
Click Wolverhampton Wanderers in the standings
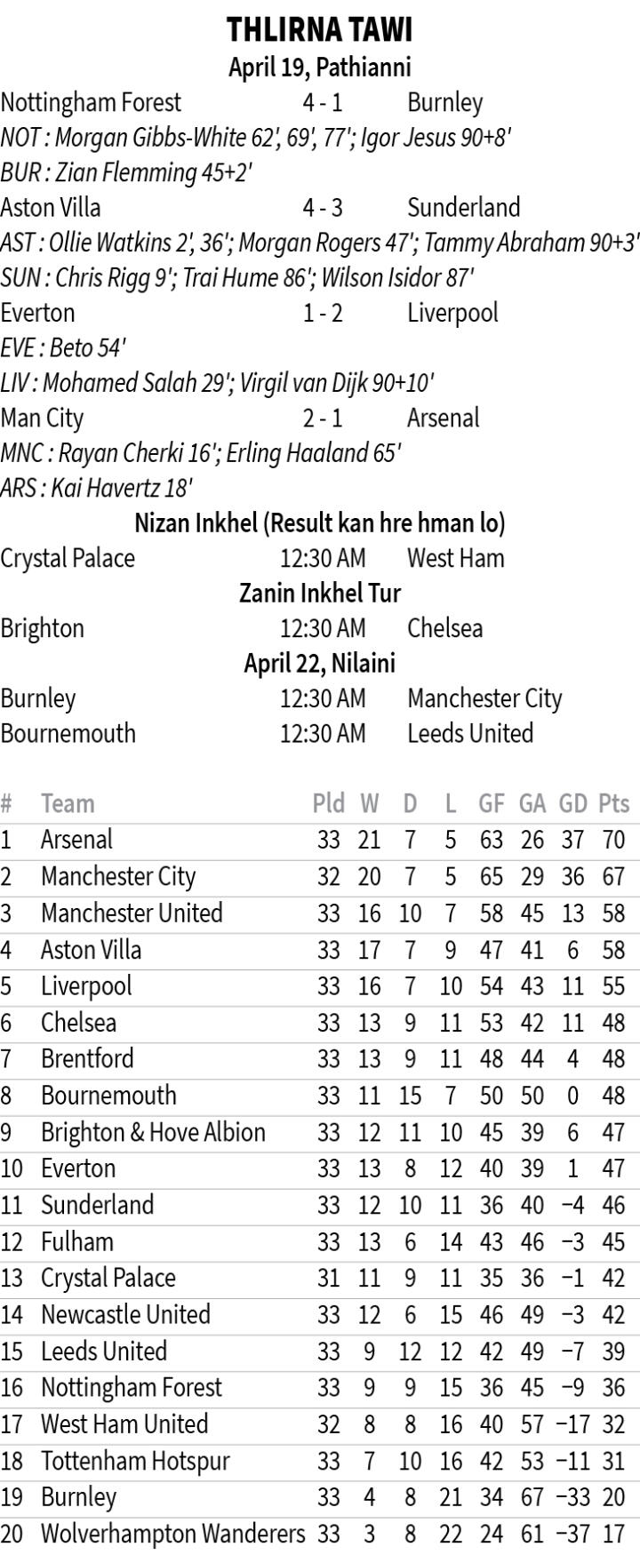pos(172,1534)
